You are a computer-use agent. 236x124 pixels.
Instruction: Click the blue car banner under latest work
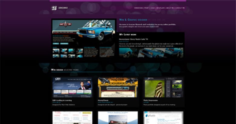tap(151, 52)
